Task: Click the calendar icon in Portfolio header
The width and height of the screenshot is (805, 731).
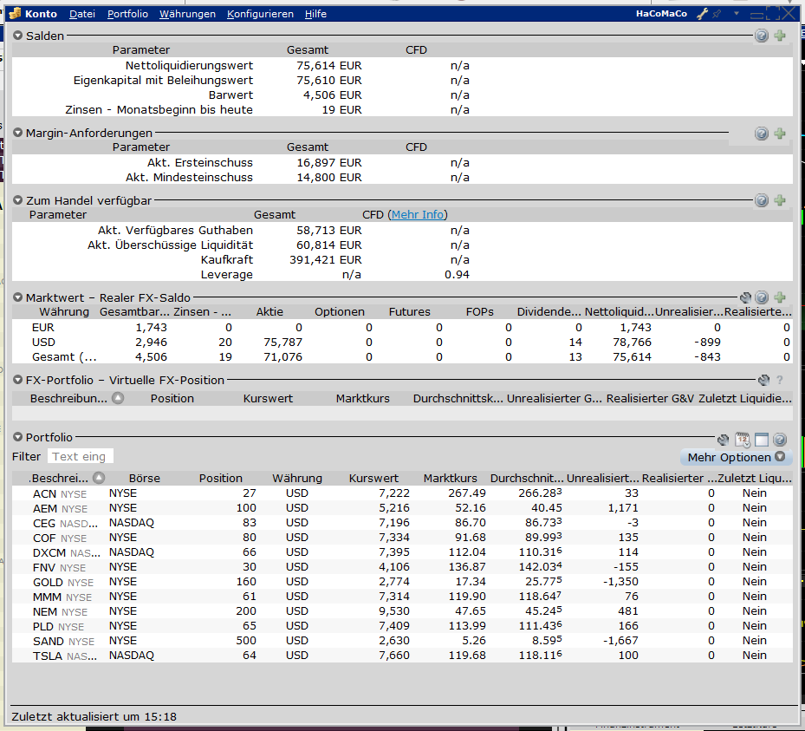Action: click(x=743, y=440)
